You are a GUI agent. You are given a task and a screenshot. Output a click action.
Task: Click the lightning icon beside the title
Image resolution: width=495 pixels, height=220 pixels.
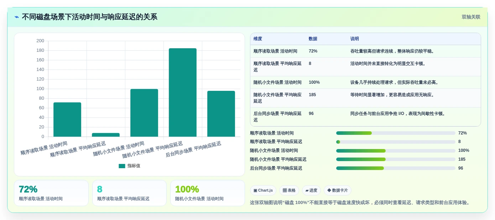tap(17, 17)
